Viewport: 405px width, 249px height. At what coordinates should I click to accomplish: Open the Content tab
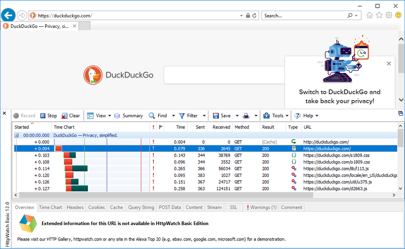coord(194,207)
